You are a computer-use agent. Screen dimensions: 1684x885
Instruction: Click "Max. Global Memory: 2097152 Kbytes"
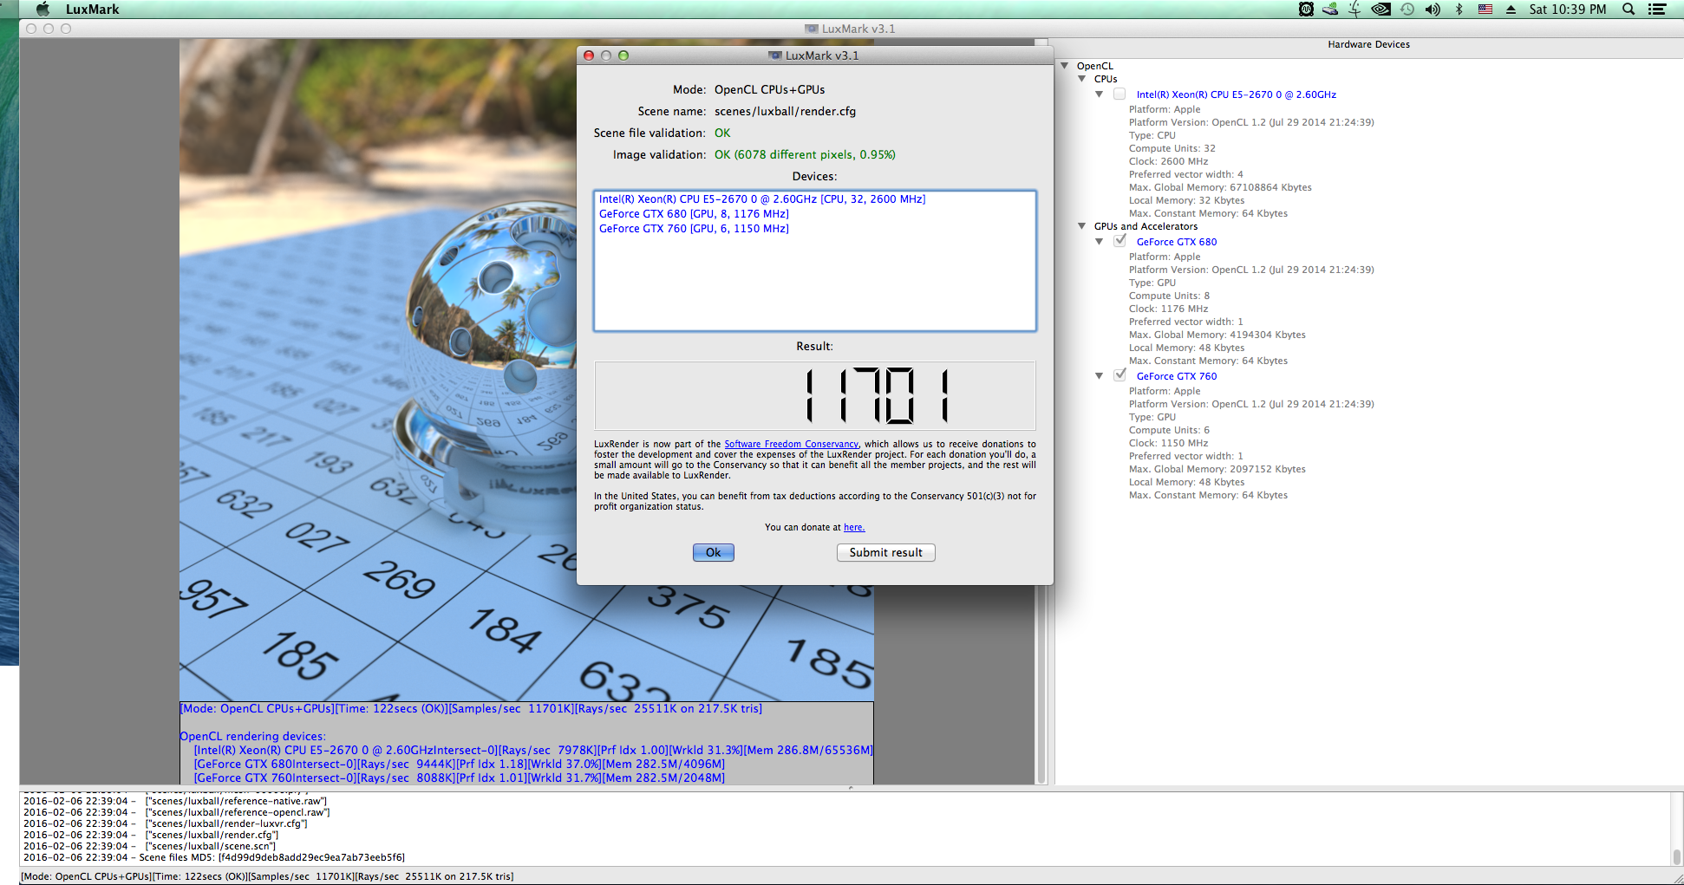(1217, 469)
